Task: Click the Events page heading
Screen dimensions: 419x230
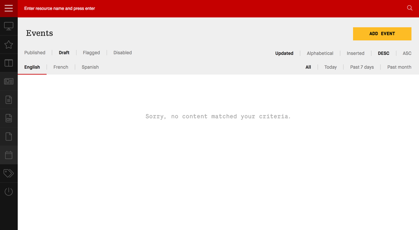Action: click(x=39, y=33)
